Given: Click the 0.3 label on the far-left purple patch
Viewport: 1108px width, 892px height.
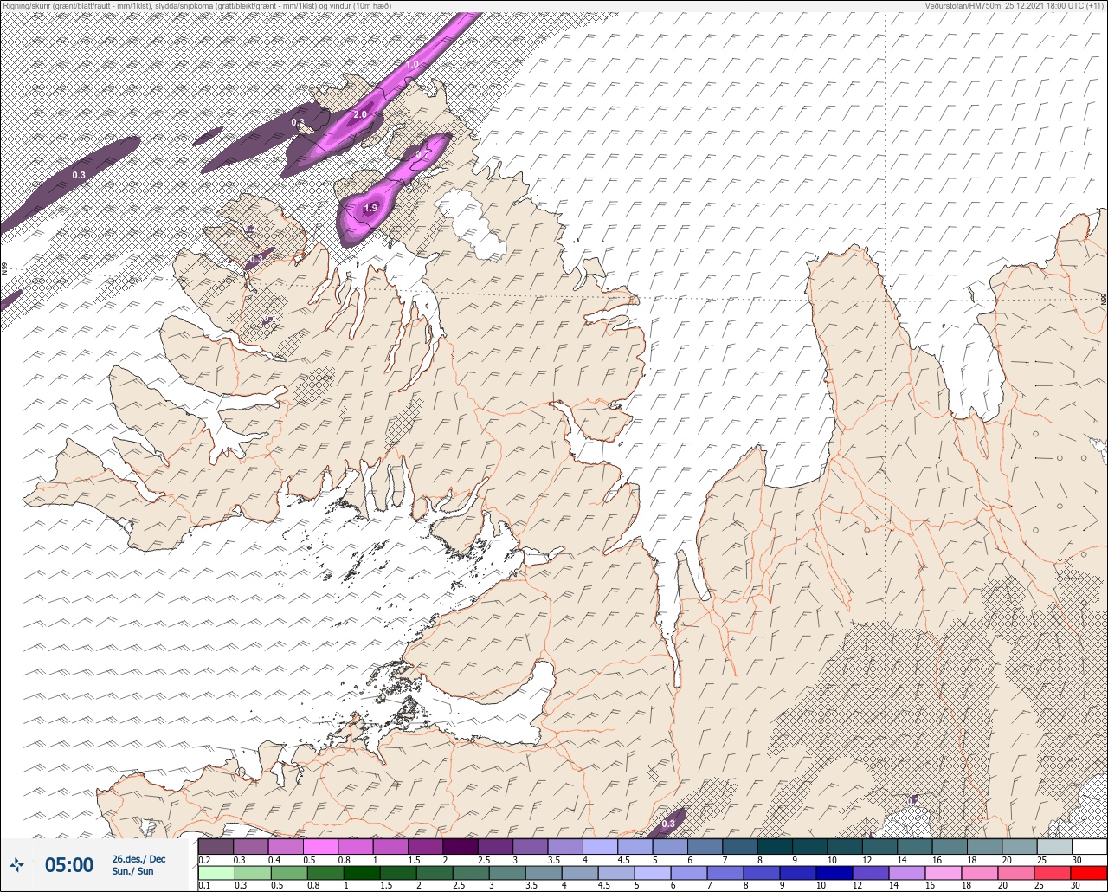Looking at the screenshot, I should pyautogui.click(x=79, y=175).
